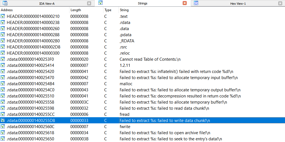Image resolution: width=285 pixels, height=142 pixels.
Task: Sort by the String column header
Action: pyautogui.click(x=201, y=10)
